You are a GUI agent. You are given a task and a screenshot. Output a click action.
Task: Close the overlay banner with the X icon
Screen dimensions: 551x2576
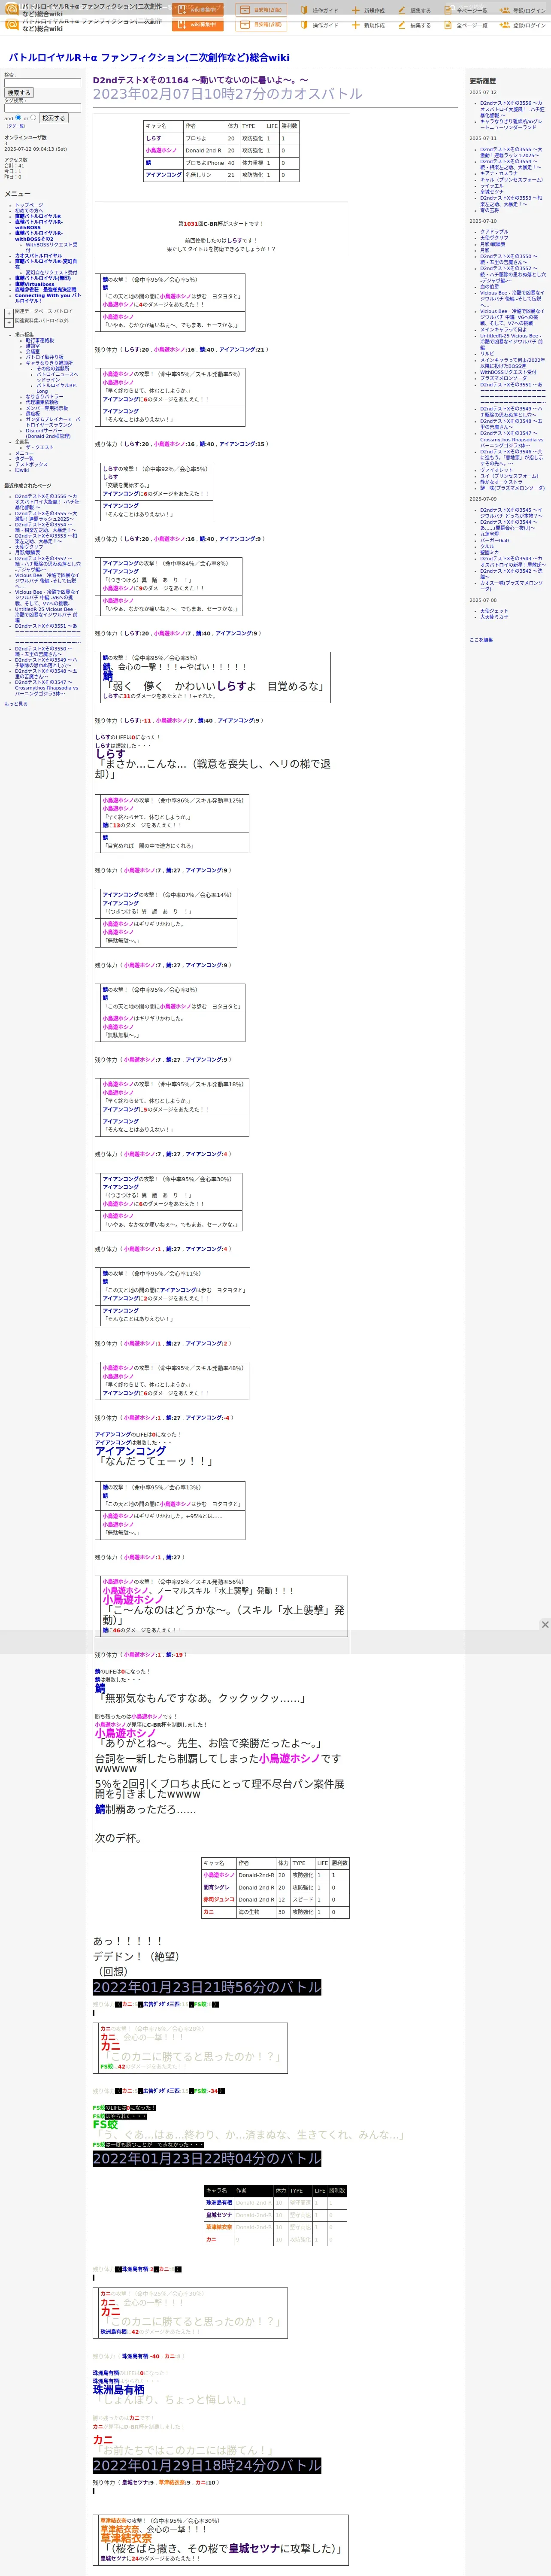click(545, 1625)
